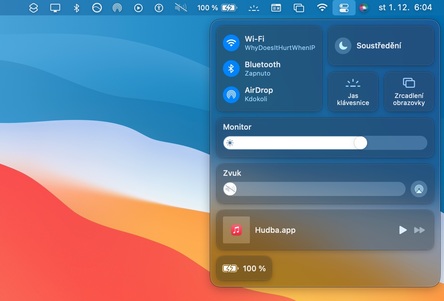
Task: Open AirDrop icon in menu bar
Action: [117, 8]
